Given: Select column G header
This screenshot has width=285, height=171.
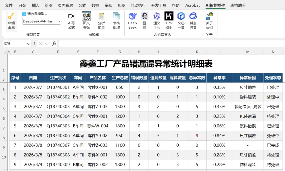Looking at the screenshot, I should click(120, 52).
